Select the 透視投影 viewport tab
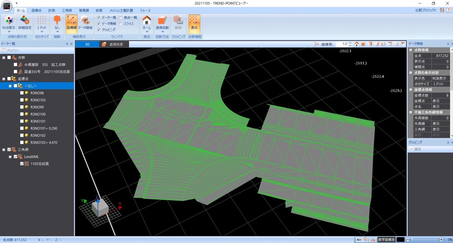The width and height of the screenshot is (453, 243). pyautogui.click(x=114, y=44)
